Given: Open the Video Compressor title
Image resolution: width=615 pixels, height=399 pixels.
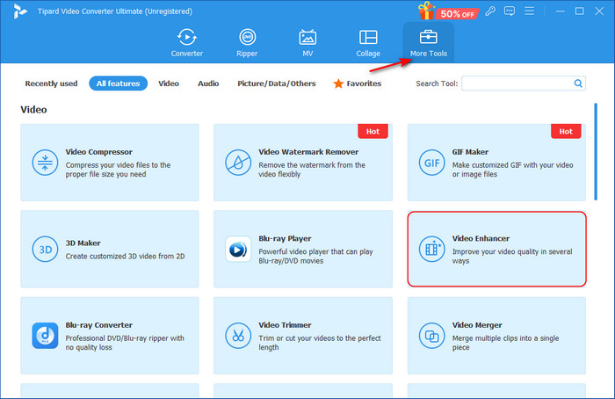Looking at the screenshot, I should point(98,152).
